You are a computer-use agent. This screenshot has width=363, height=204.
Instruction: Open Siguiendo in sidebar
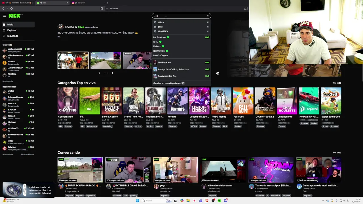coord(18,36)
